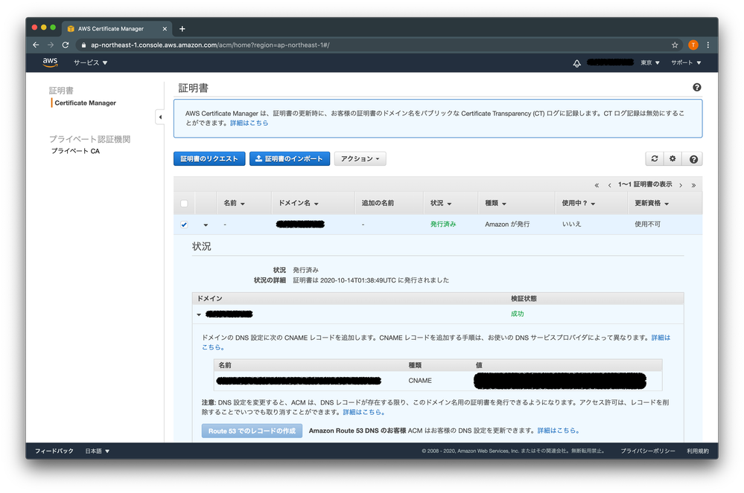This screenshot has width=744, height=493.
Task: Click the 証明書のリクエスト button
Action: (209, 158)
